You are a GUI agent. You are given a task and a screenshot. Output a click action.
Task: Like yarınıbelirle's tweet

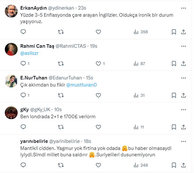(98, 165)
